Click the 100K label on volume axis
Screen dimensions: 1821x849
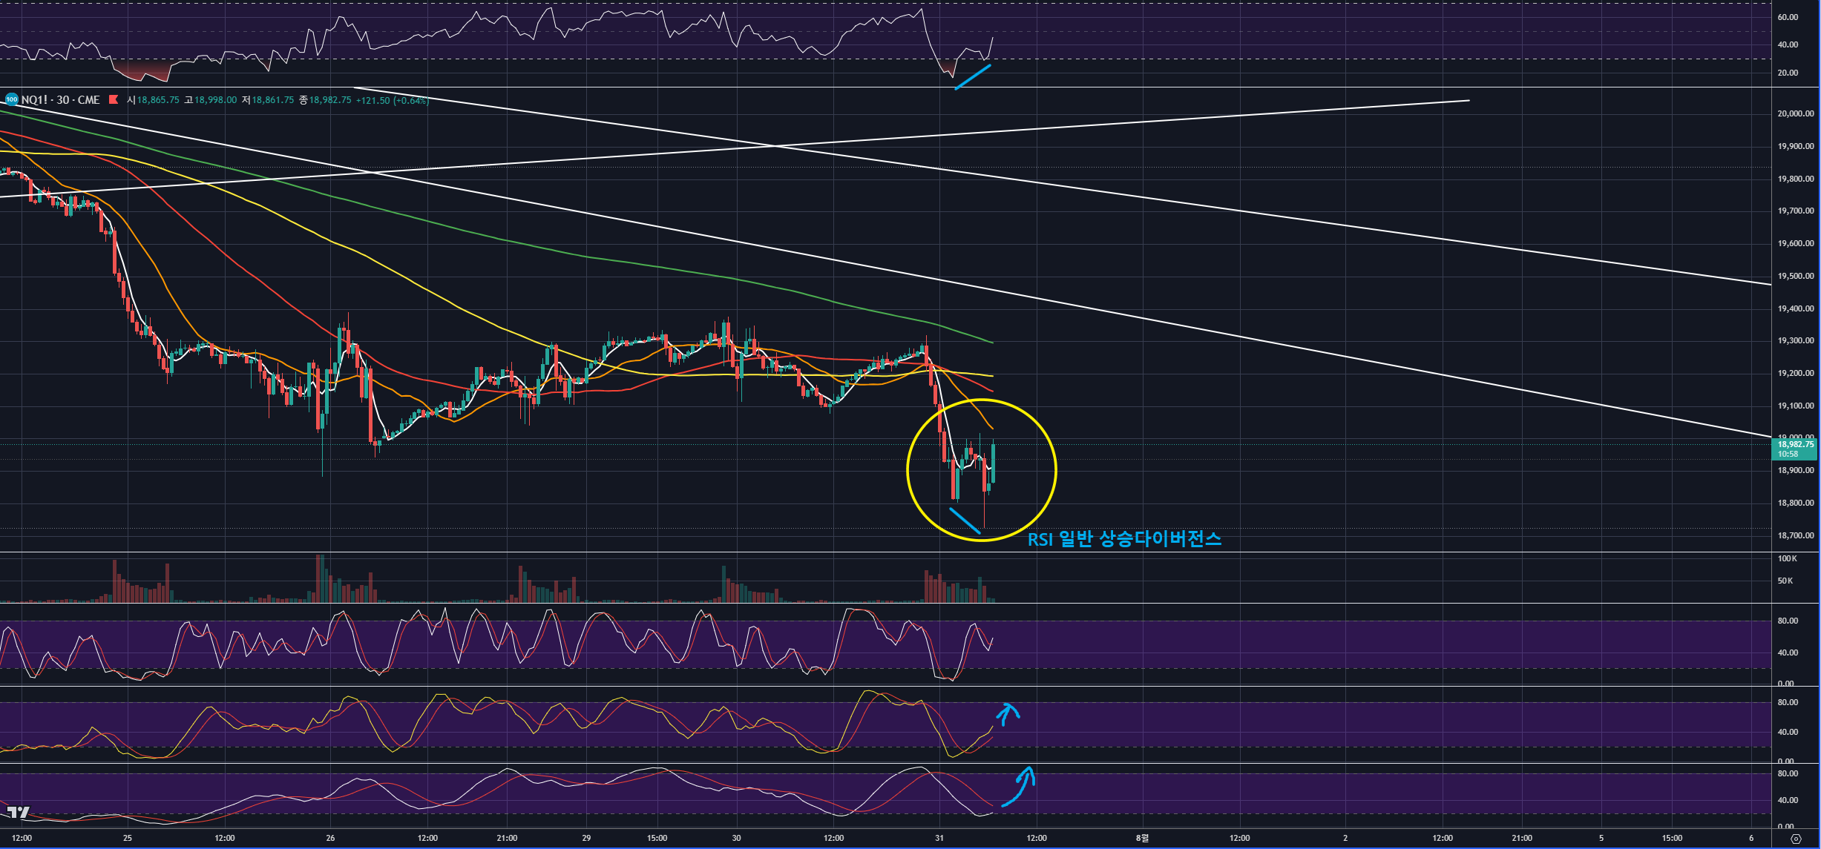pyautogui.click(x=1787, y=558)
